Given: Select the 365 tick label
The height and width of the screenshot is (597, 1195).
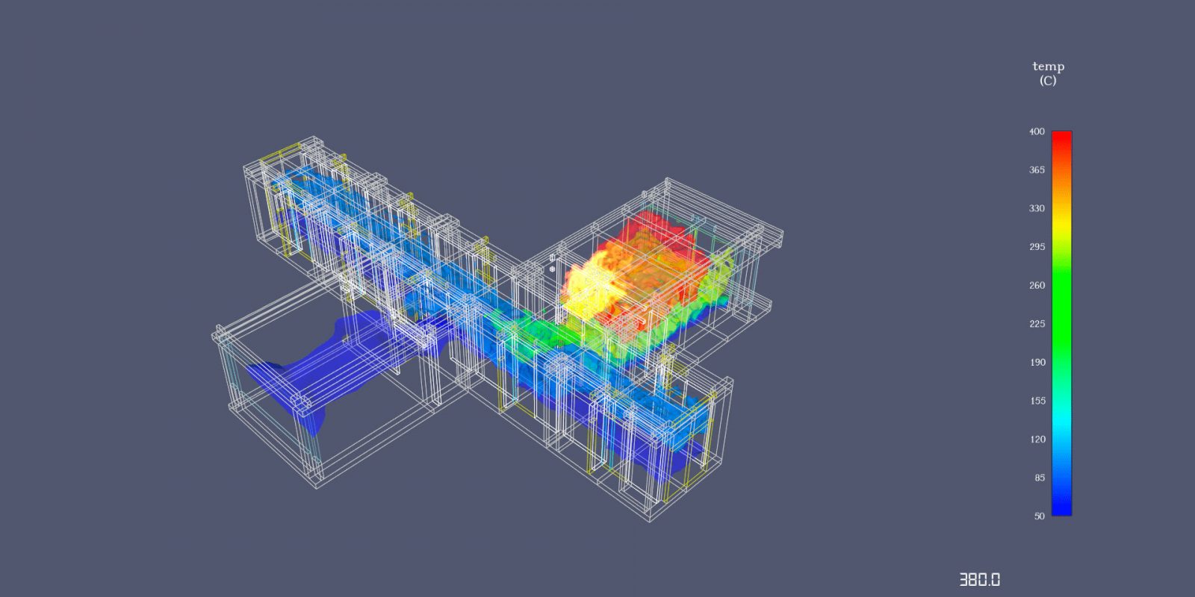Looking at the screenshot, I should pos(1037,170).
